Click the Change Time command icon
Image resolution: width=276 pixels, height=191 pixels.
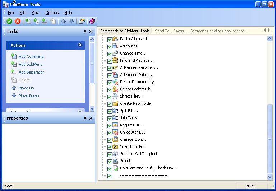click(115, 53)
